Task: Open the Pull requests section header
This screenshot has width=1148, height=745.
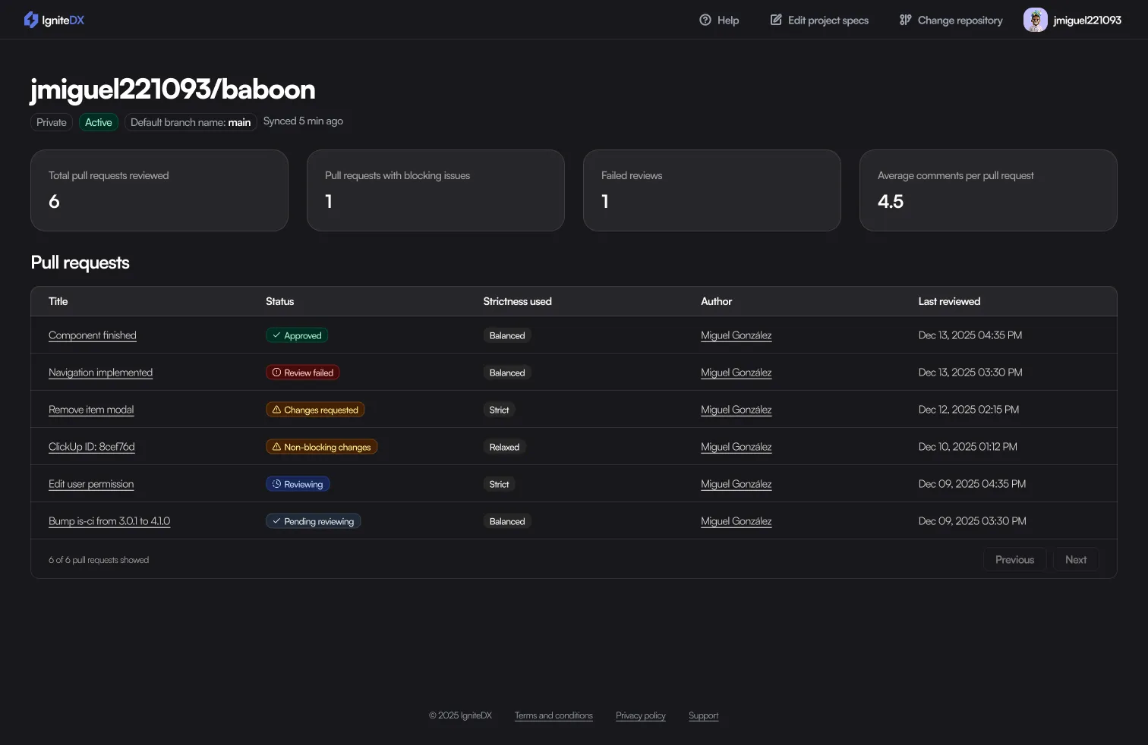Action: [x=79, y=262]
